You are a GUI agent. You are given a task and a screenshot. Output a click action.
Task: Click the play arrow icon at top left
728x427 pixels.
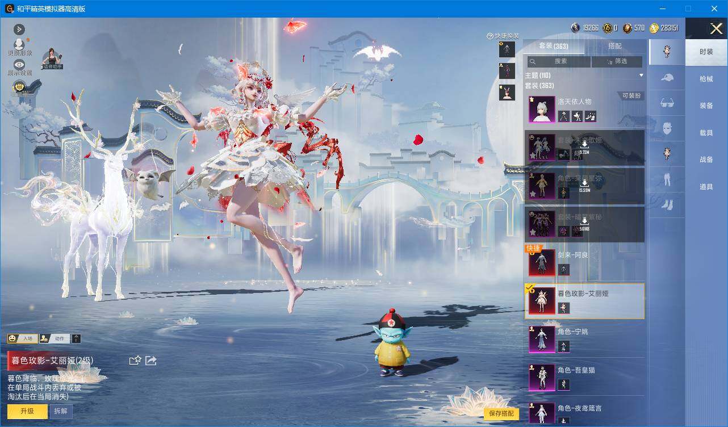(x=19, y=29)
